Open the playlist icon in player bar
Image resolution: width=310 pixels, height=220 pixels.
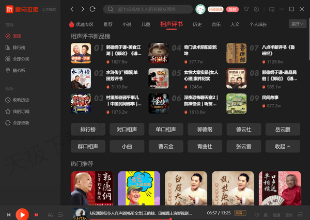pos(300,215)
